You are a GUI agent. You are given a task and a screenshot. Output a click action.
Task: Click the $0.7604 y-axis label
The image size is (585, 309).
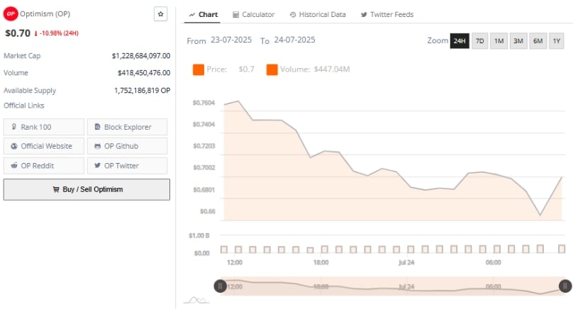pyautogui.click(x=204, y=103)
